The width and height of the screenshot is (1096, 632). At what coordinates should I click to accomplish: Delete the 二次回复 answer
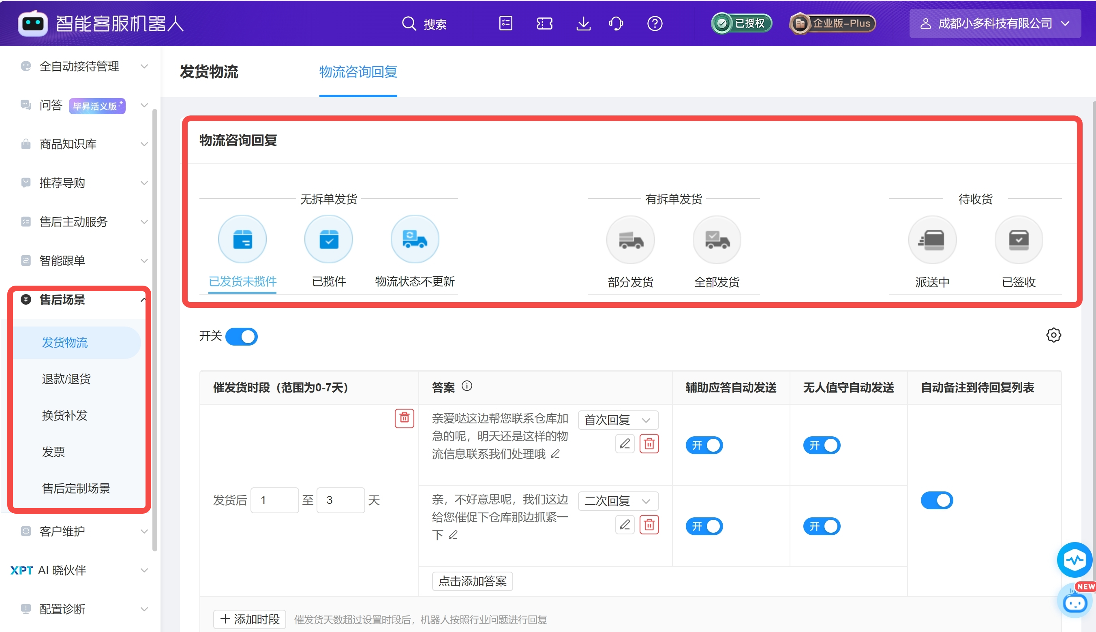[649, 525]
